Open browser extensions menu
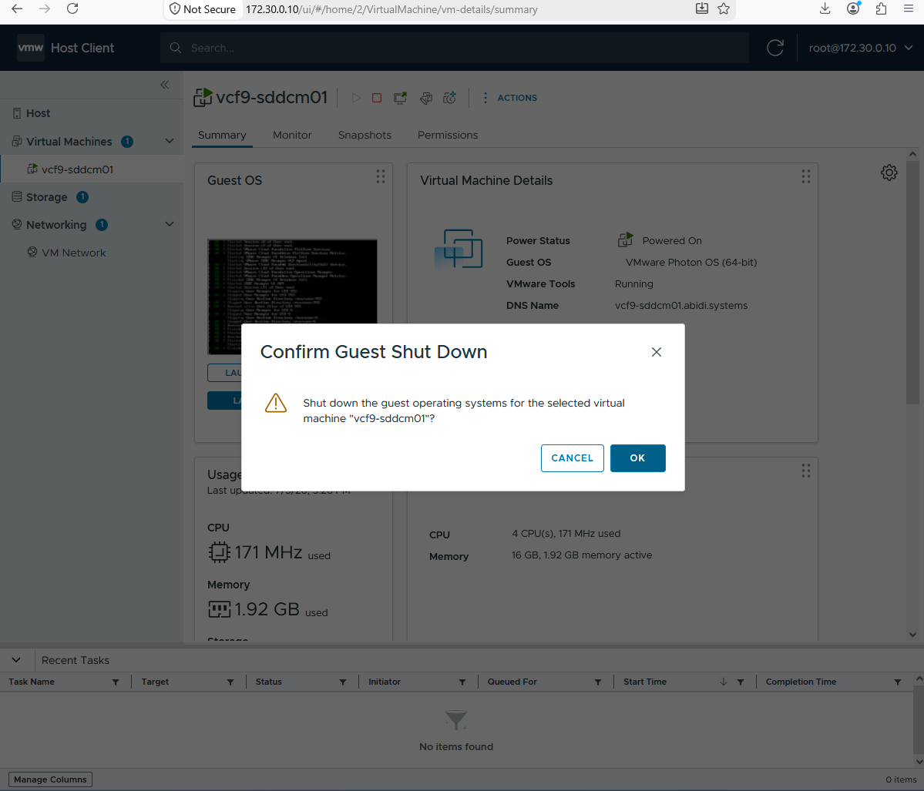Image resolution: width=924 pixels, height=791 pixels. tap(881, 8)
